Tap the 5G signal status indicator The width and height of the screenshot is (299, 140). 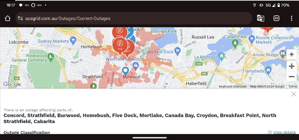(270, 5)
